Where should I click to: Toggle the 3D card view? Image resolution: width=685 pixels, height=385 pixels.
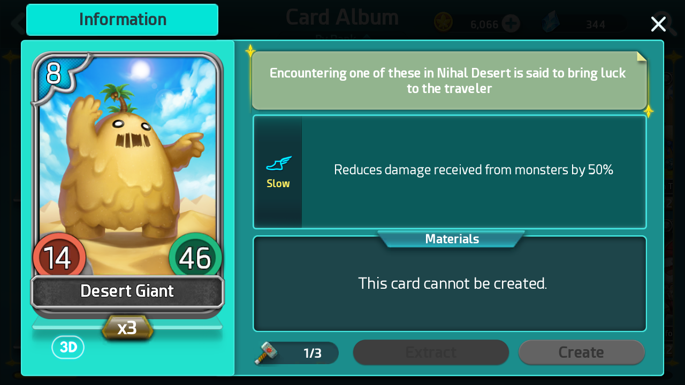(x=68, y=348)
